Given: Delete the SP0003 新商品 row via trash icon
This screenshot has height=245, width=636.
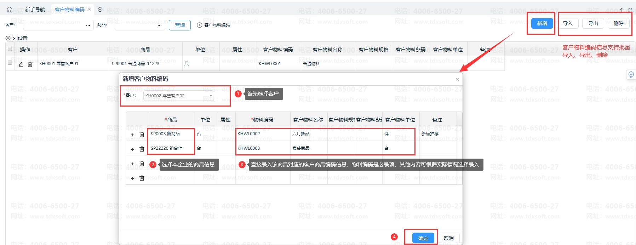Looking at the screenshot, I should (x=142, y=135).
